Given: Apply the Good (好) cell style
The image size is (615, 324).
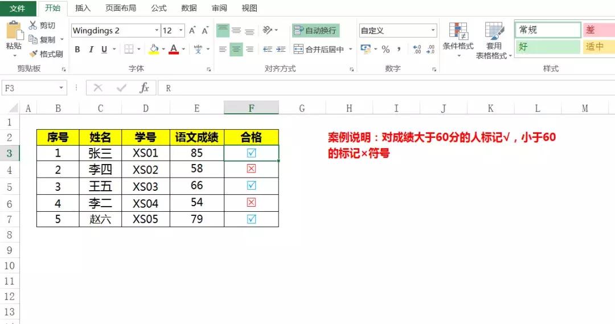Looking at the screenshot, I should click(x=548, y=47).
